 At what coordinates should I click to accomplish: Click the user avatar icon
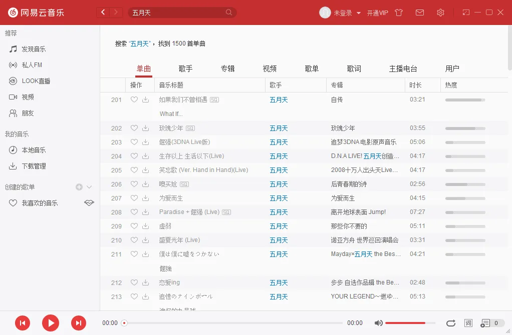[325, 12]
